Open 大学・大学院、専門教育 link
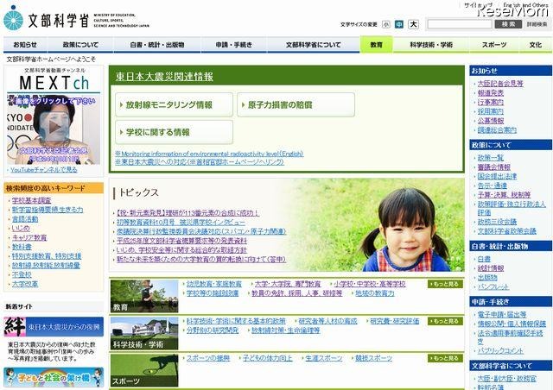This screenshot has height=390, width=553. pyautogui.click(x=288, y=284)
